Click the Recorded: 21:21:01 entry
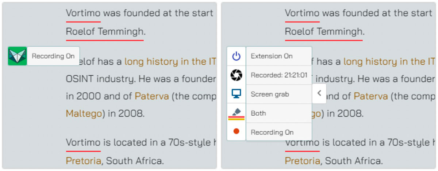 (279, 75)
